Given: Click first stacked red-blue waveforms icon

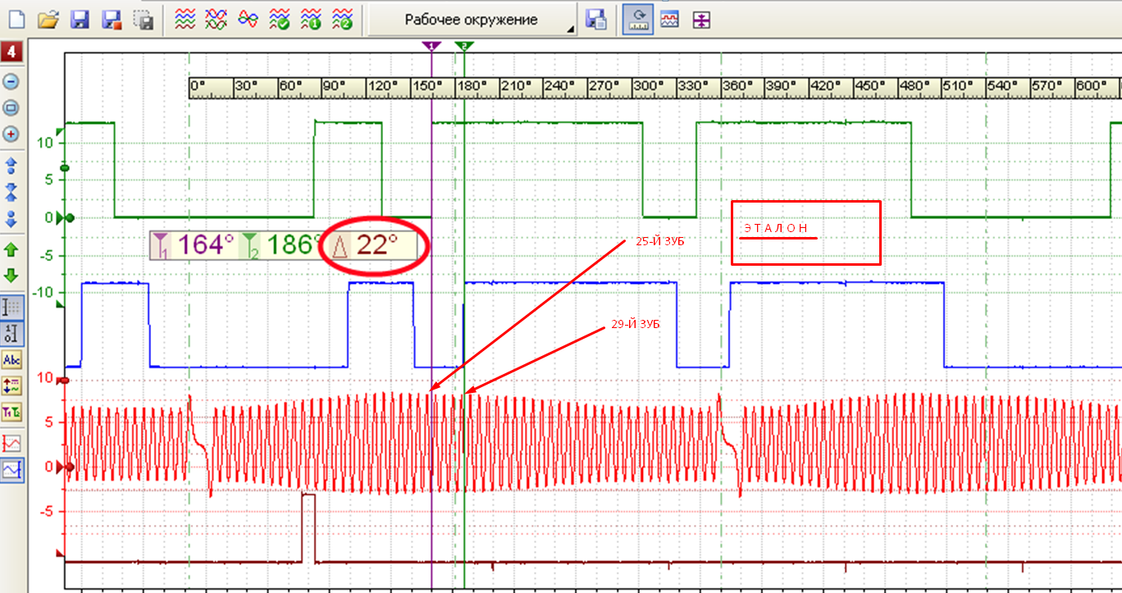Looking at the screenshot, I should pyautogui.click(x=185, y=20).
